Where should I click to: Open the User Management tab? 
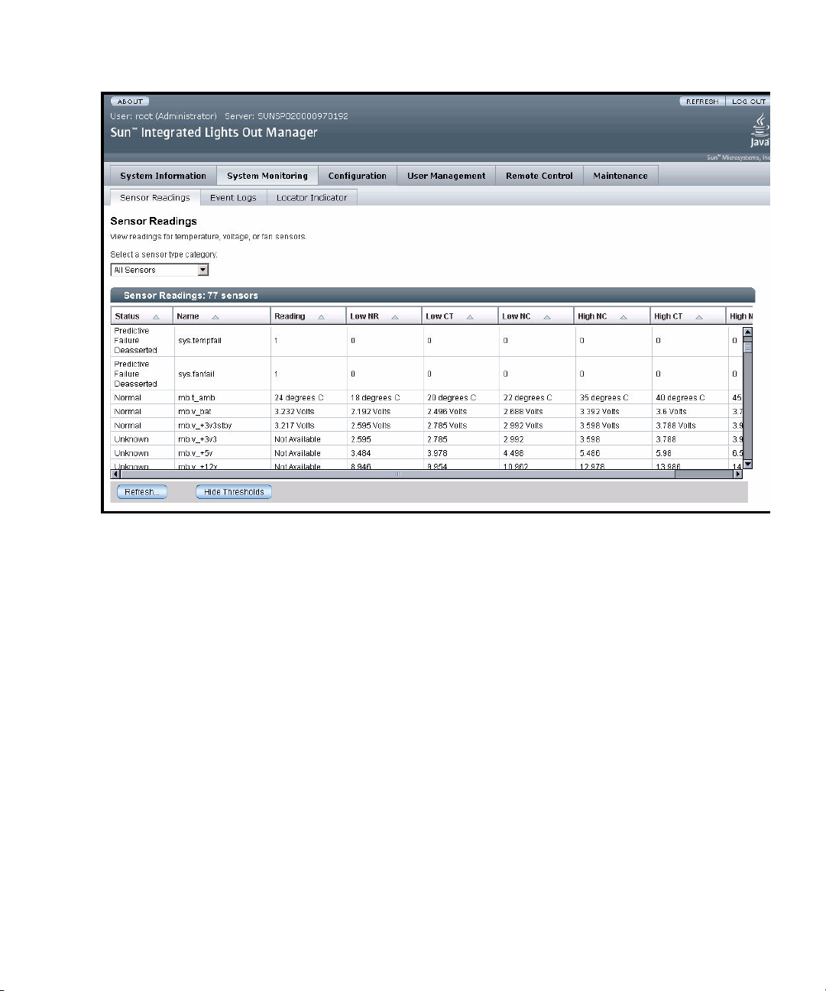point(446,176)
